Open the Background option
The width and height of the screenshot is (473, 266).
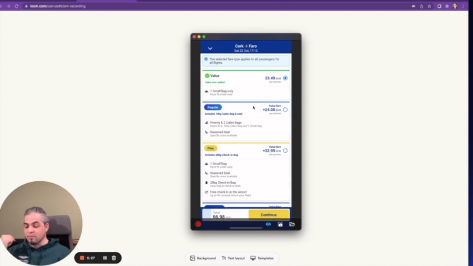pos(203,258)
